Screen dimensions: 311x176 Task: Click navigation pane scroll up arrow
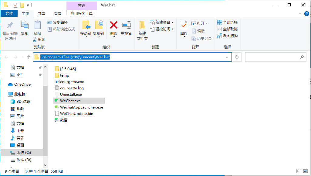[45, 67]
